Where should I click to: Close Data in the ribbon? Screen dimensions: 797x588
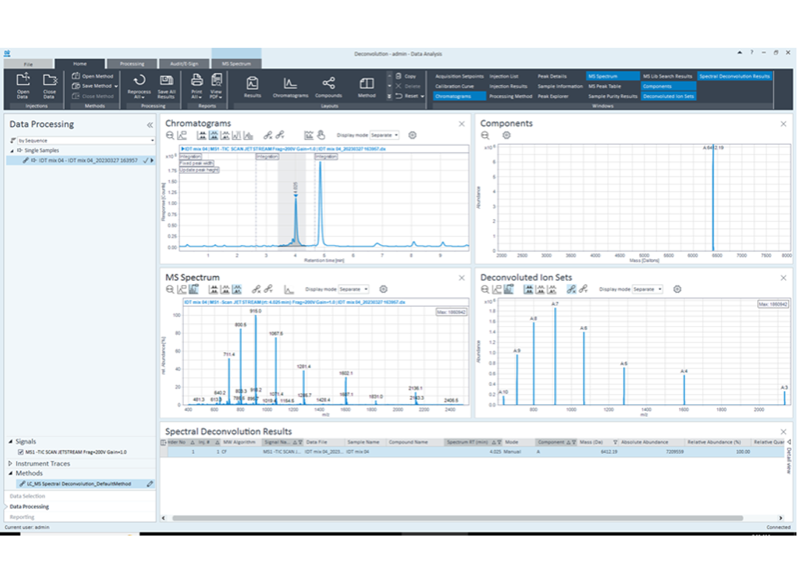49,86
